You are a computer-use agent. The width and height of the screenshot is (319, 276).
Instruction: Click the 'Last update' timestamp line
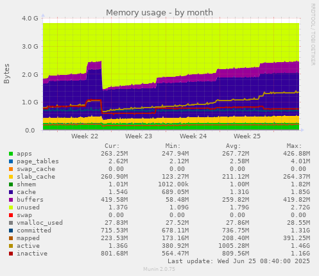click(x=239, y=261)
